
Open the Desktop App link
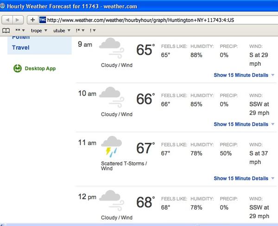pyautogui.click(x=40, y=68)
